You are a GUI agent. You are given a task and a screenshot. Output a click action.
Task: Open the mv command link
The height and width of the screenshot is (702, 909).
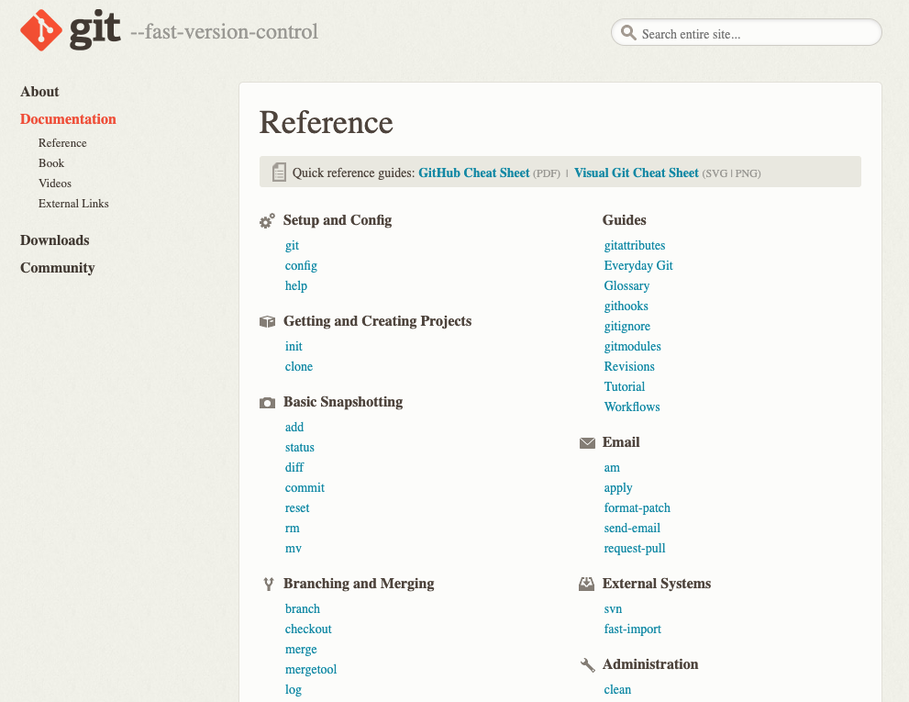[293, 549]
